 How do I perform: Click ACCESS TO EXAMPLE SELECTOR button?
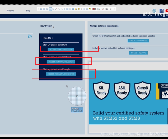pos(61,74)
